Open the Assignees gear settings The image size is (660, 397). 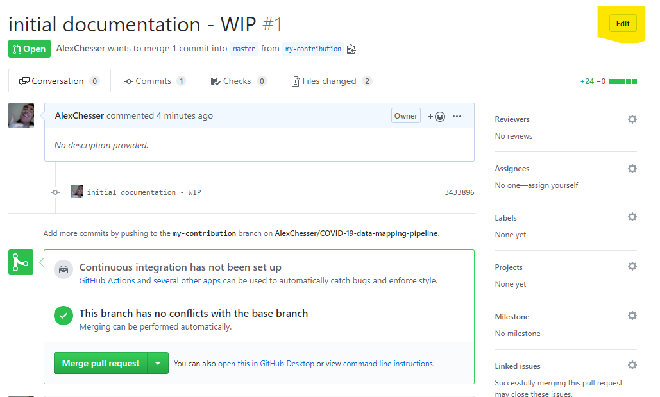632,169
